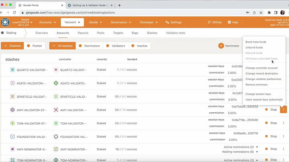
Task: Open browser extensions puzzle icon
Action: [269, 12]
